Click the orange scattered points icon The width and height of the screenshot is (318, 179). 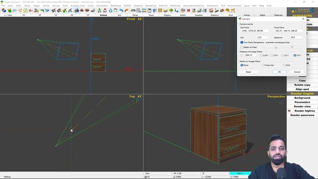[x=20, y=10]
